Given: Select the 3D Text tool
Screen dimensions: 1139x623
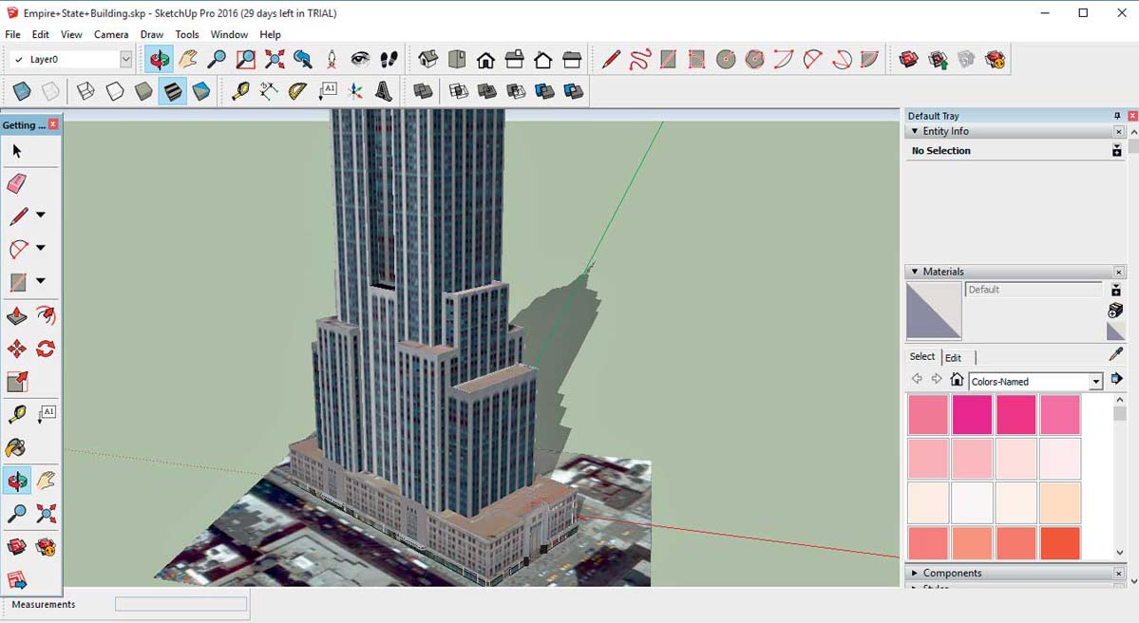Looking at the screenshot, I should click(384, 91).
